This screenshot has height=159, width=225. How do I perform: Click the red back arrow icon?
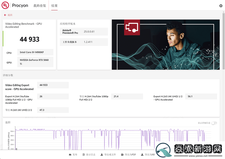(x=5, y=15)
